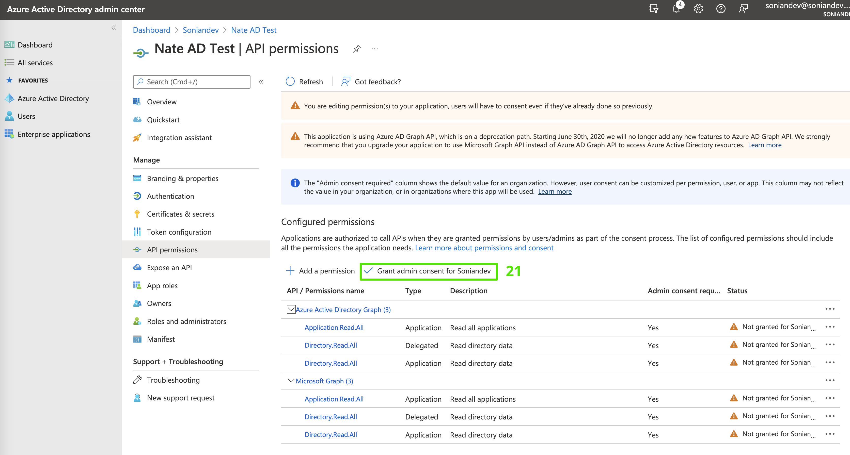Open Application.Read.All under Azure Active Directory Graph

point(334,327)
